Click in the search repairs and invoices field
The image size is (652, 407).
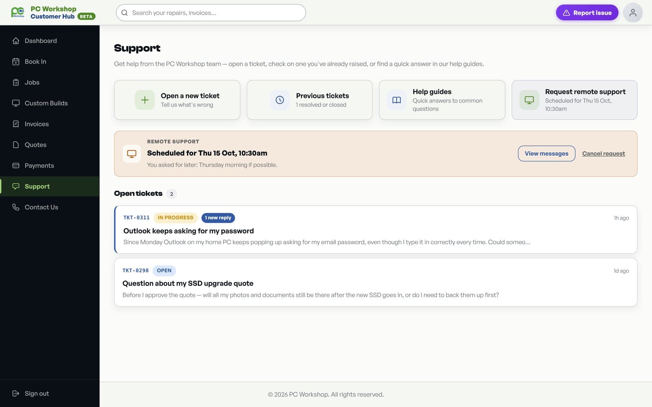[211, 13]
